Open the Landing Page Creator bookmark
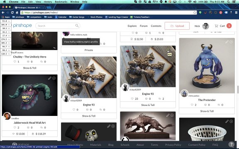Viewport: 239px width, 149px height. coord(117,17)
